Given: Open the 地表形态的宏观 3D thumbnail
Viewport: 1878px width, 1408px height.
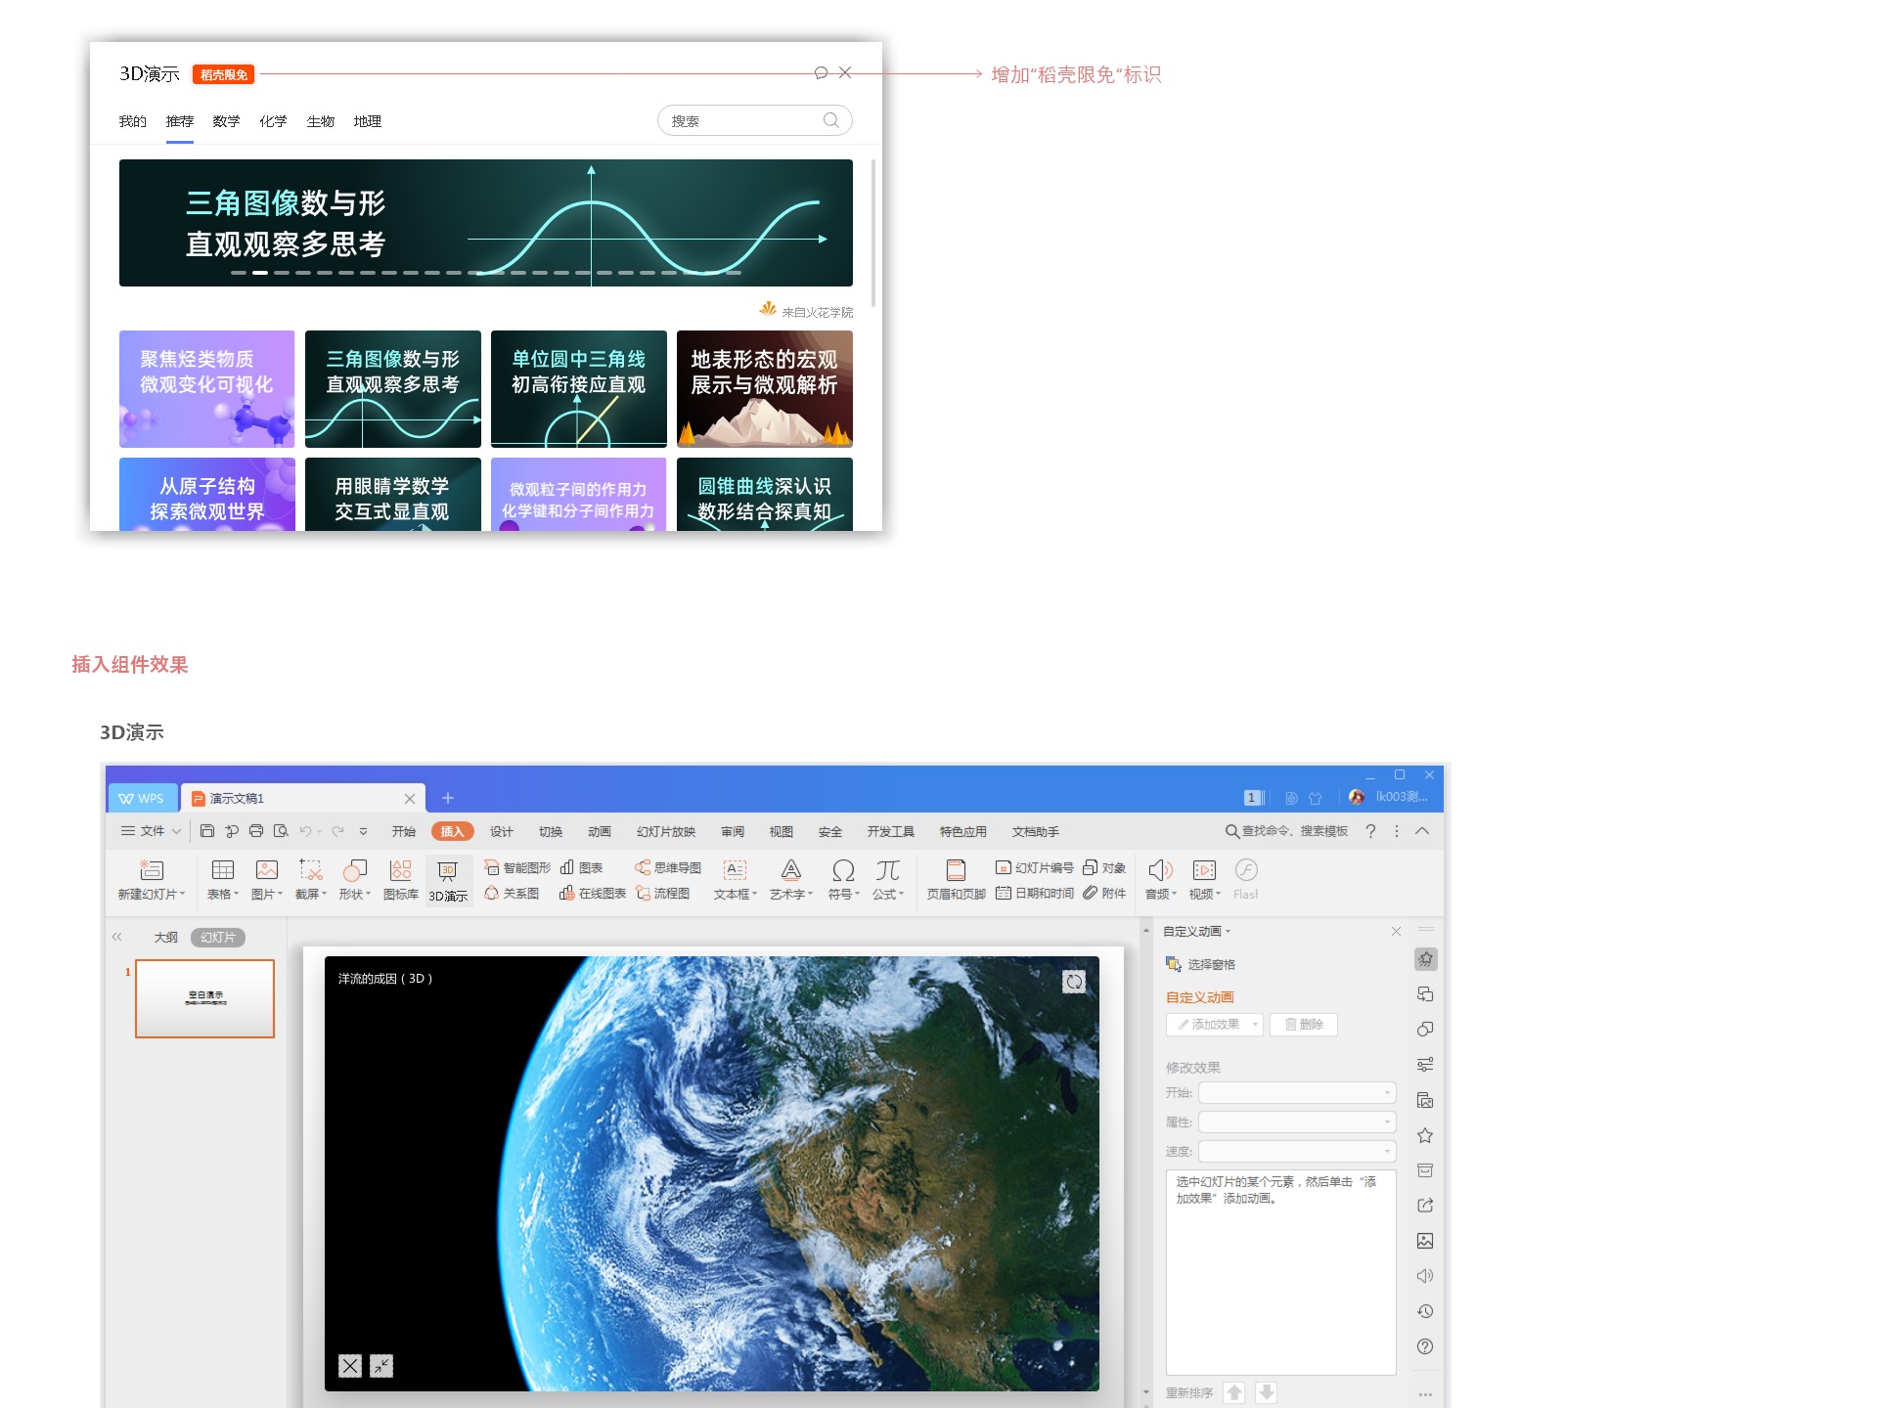Looking at the screenshot, I should [x=764, y=389].
